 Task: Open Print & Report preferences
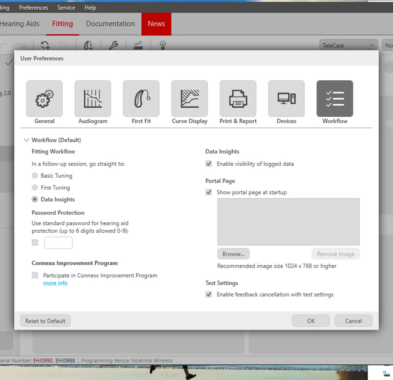tap(238, 99)
